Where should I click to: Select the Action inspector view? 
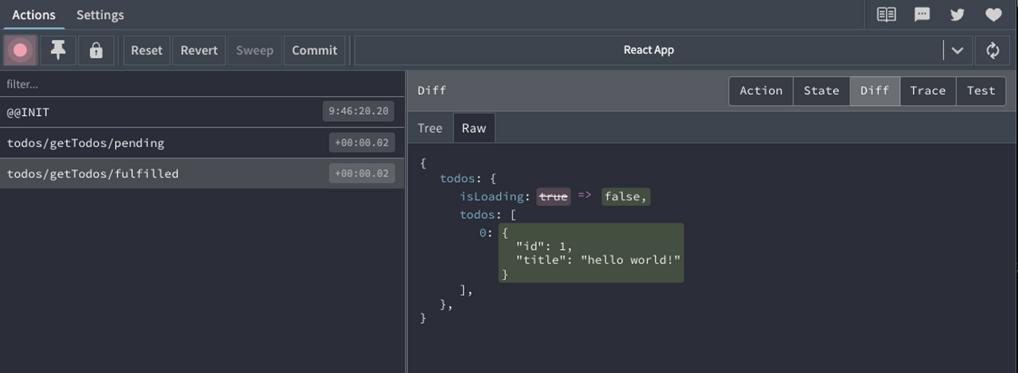click(761, 91)
